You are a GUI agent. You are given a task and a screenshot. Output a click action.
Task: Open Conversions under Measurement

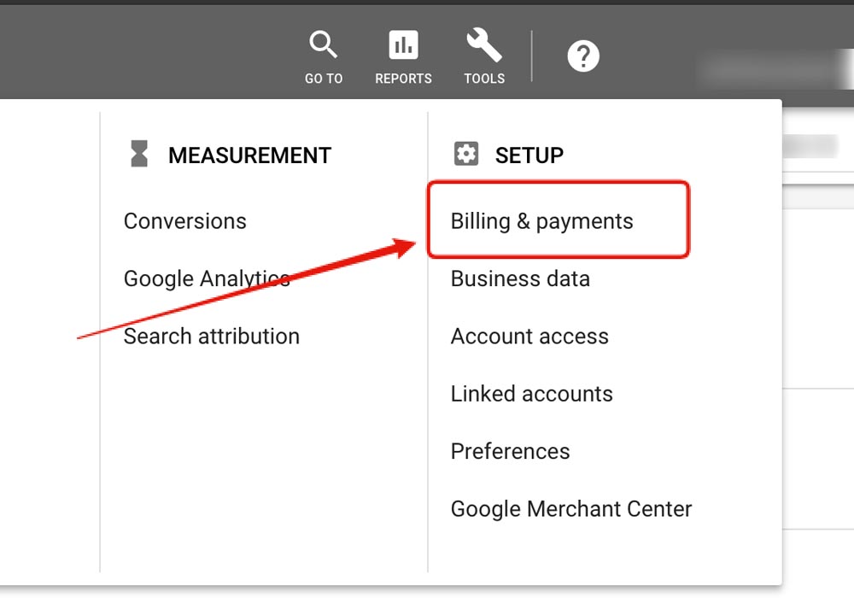(x=184, y=221)
